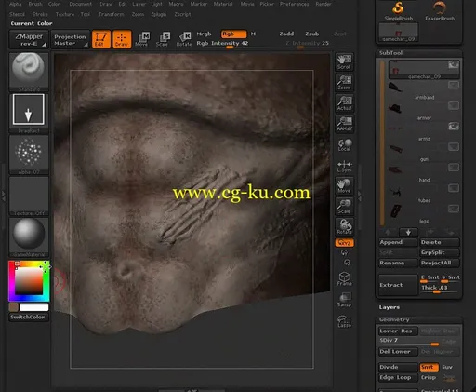Image resolution: width=476 pixels, height=392 pixels.
Task: Expand the Layers sub-palette
Action: 390,307
